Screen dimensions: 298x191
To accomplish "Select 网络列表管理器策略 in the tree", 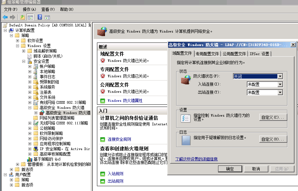I will pyautogui.click(x=57, y=118).
